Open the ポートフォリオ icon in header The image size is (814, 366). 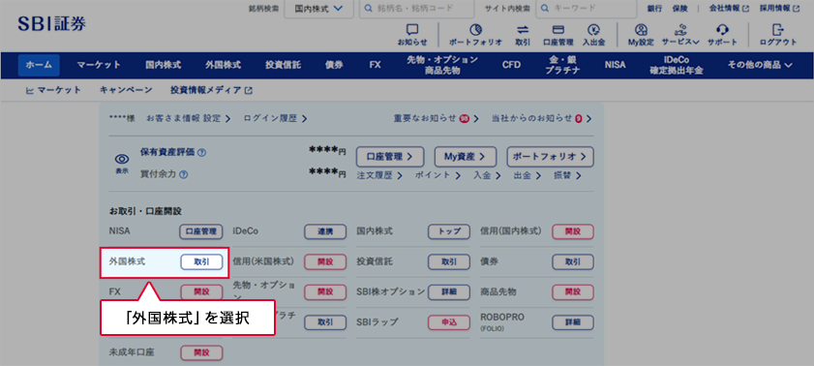pos(475,30)
